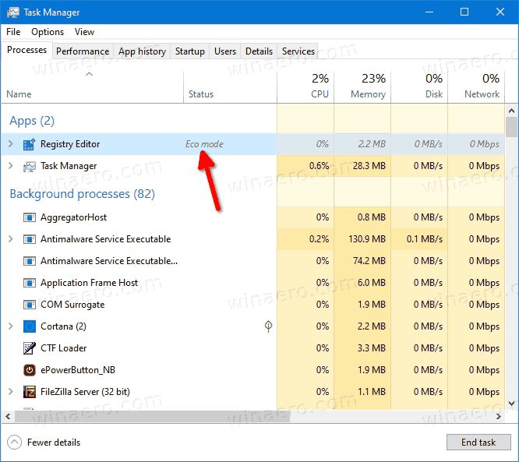Screen dimensions: 519x462
Task: Click the Registry Editor app icon
Action: pos(30,144)
